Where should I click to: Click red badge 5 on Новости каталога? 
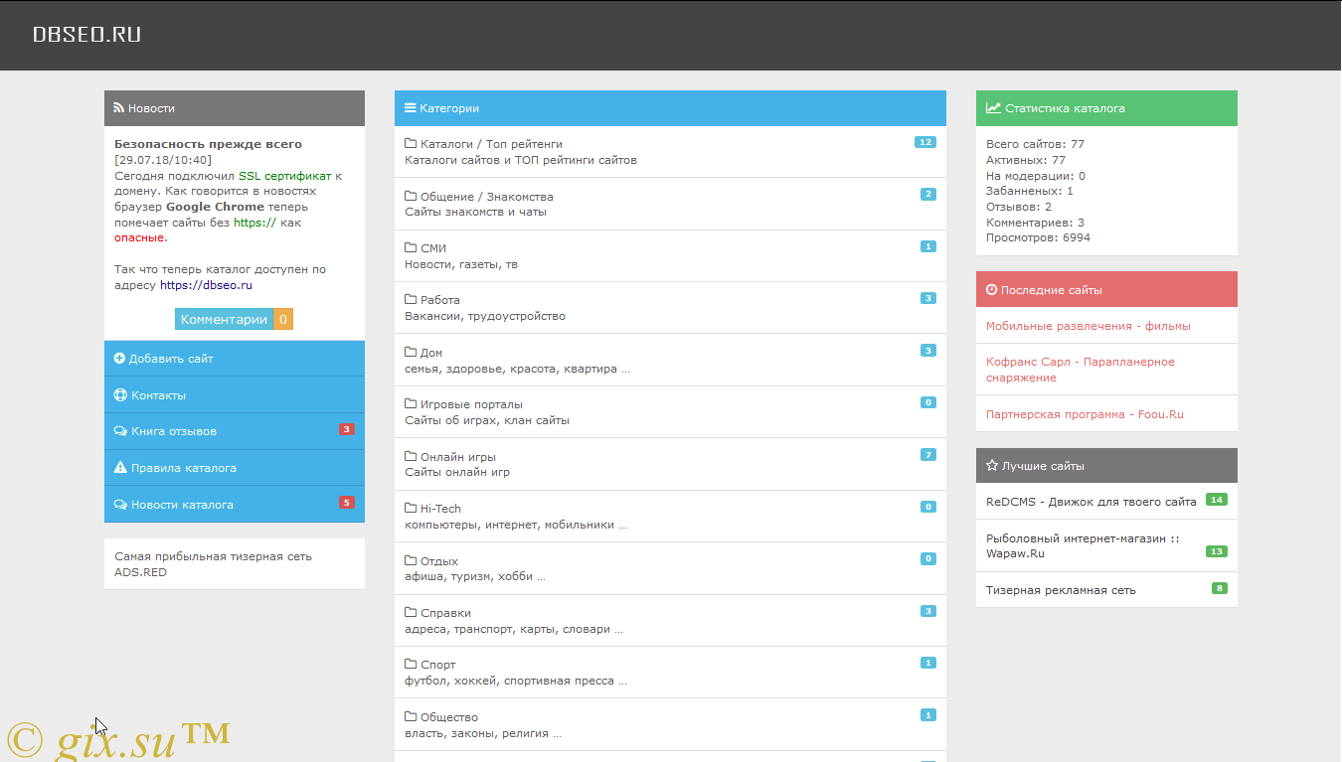pos(347,502)
